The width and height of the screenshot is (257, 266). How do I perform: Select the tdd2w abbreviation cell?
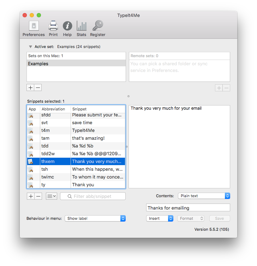[x=55, y=154]
